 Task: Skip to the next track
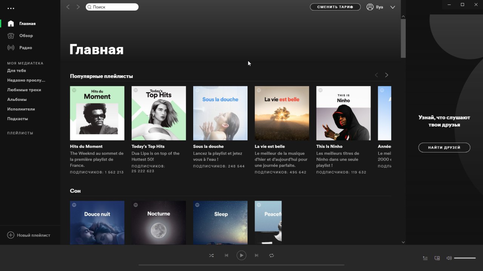pyautogui.click(x=257, y=256)
